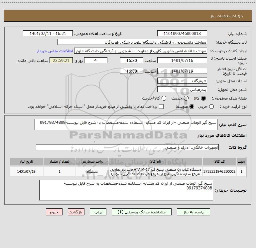Click the واحد شمارش column header
The height and width of the screenshot is (248, 256).
click(x=92, y=162)
